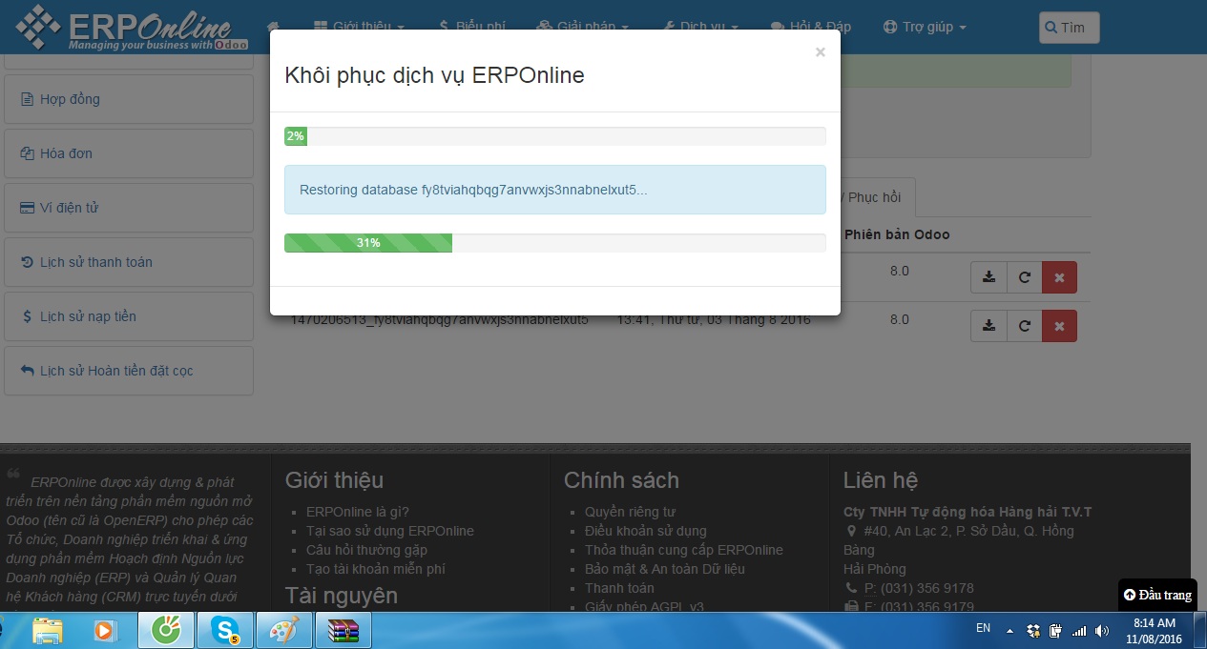Click the phone number (031) 356 9178

(927, 588)
